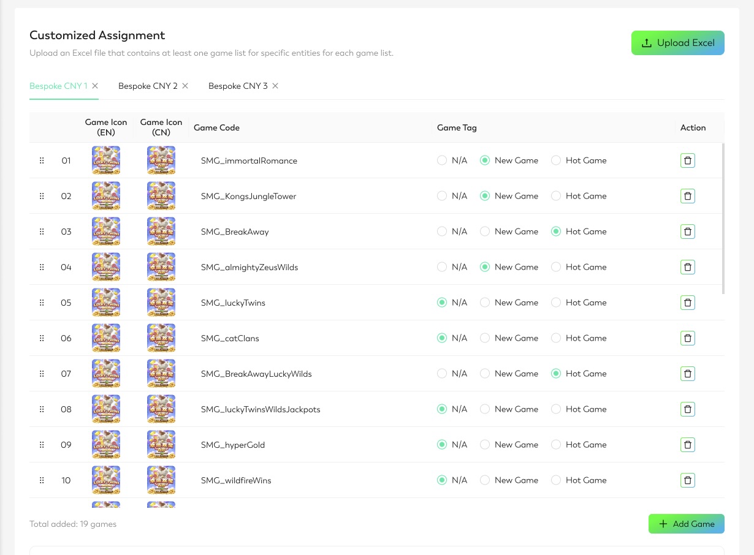Click trash icon for SMG_BreakAway
The height and width of the screenshot is (555, 754).
(687, 232)
